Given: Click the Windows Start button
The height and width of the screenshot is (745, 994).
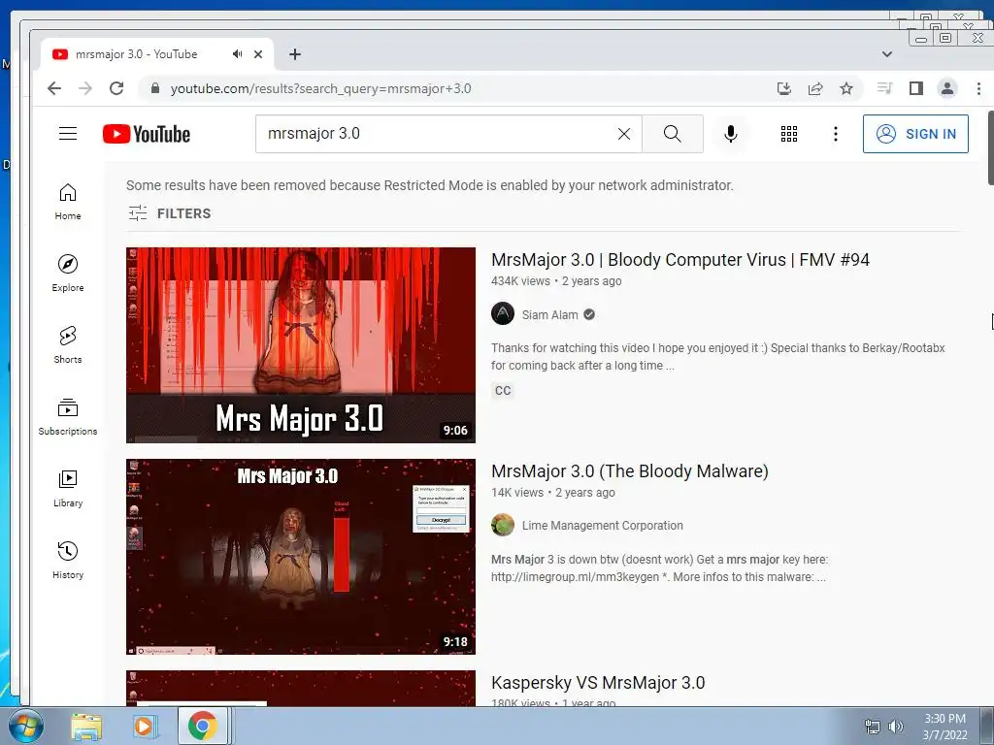Looking at the screenshot, I should tap(26, 726).
